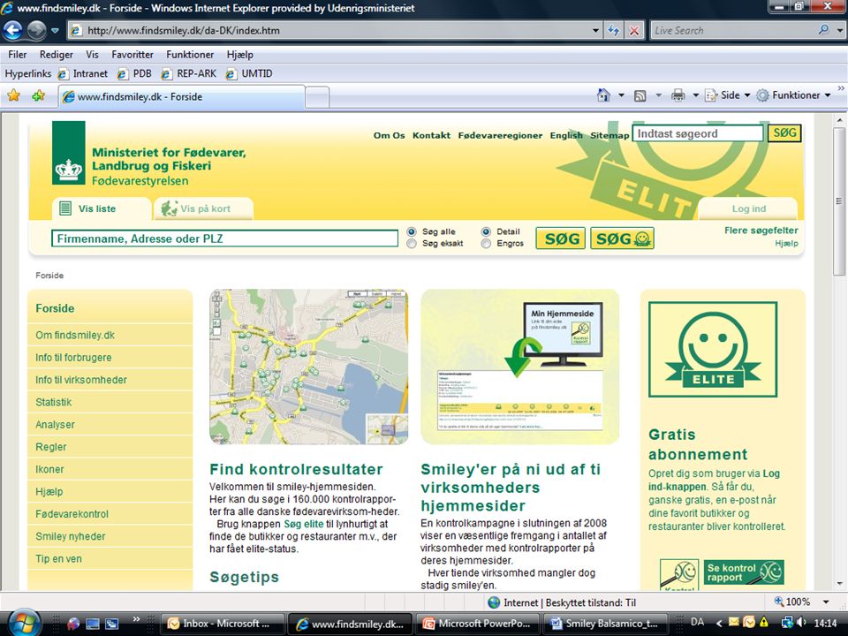
Task: Open the address bar URL history dropdown
Action: pos(595,30)
